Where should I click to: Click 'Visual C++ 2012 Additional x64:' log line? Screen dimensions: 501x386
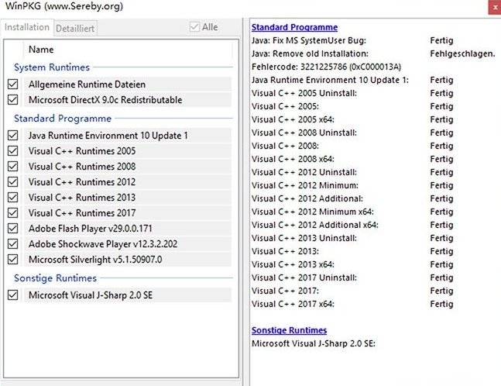coord(315,225)
